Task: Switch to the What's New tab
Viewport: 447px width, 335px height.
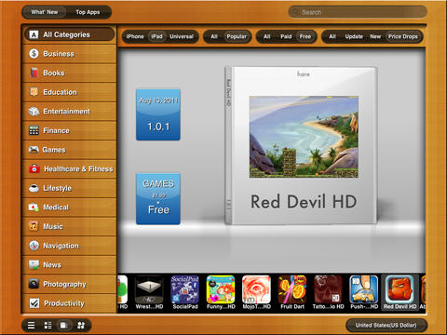Action: [45, 12]
